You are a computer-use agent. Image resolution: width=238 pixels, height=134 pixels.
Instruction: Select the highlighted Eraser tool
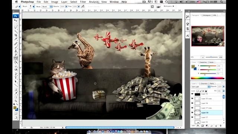pos(16,58)
